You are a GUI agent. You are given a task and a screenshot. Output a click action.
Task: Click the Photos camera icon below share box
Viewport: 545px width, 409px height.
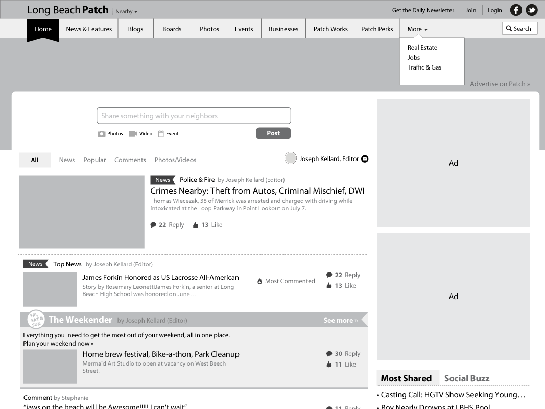point(102,134)
